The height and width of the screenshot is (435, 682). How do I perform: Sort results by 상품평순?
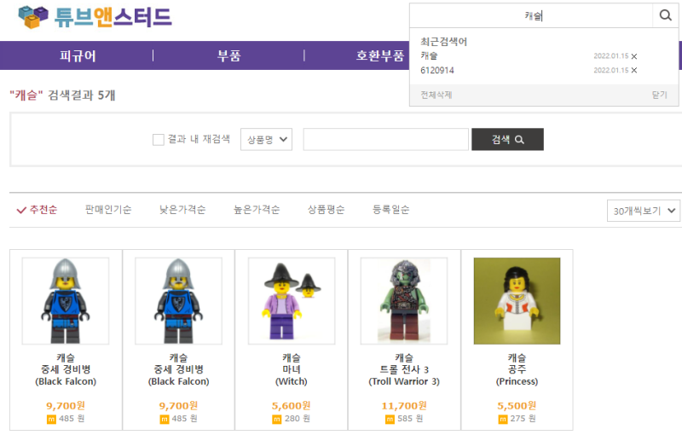327,210
